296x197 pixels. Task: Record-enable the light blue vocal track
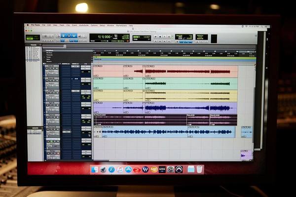tap(48, 129)
